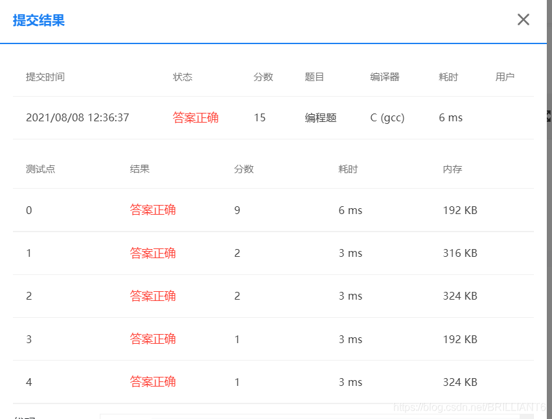Click the 答案正确 result for test point 4

[153, 382]
